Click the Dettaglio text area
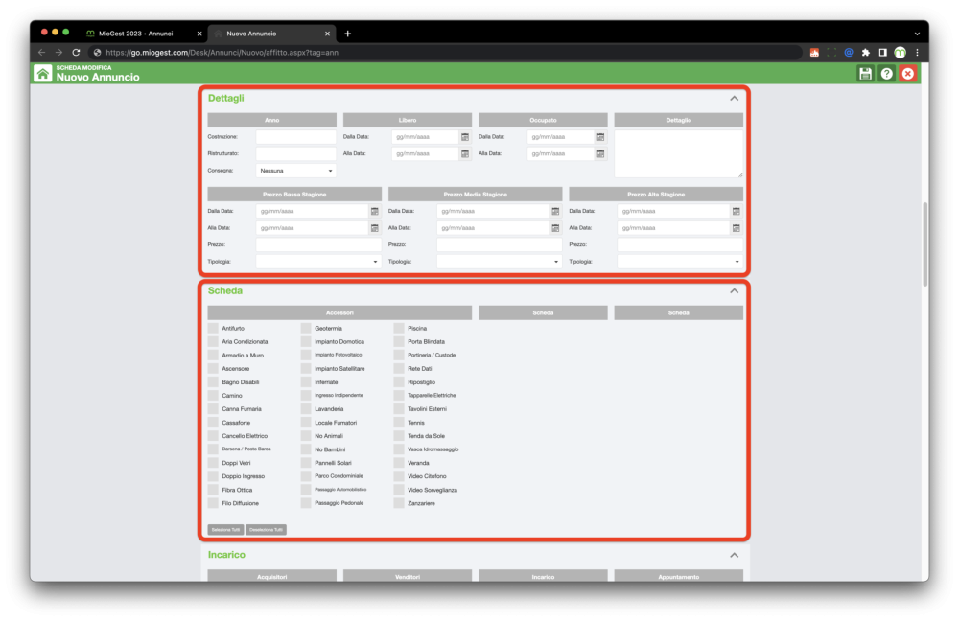This screenshot has width=959, height=621. point(678,153)
